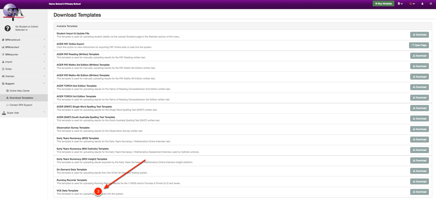Screen dimensions: 436x201
Task: Click the Available Templates panel header
Action: tap(242, 26)
